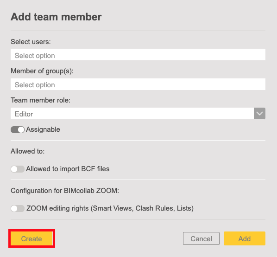Click the 'Allowed to import BCF files' label
The width and height of the screenshot is (277, 257).
click(68, 169)
